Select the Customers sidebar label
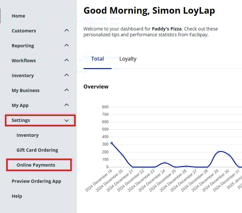 [24, 31]
